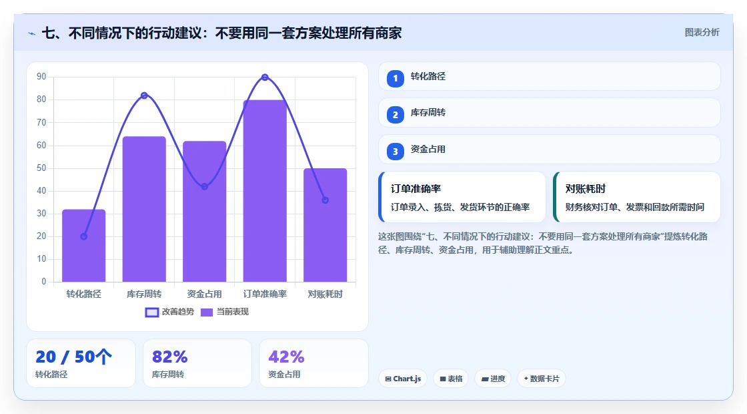The height and width of the screenshot is (414, 747).
Task: Click the x-axis label 资金占用
Action: (x=204, y=294)
